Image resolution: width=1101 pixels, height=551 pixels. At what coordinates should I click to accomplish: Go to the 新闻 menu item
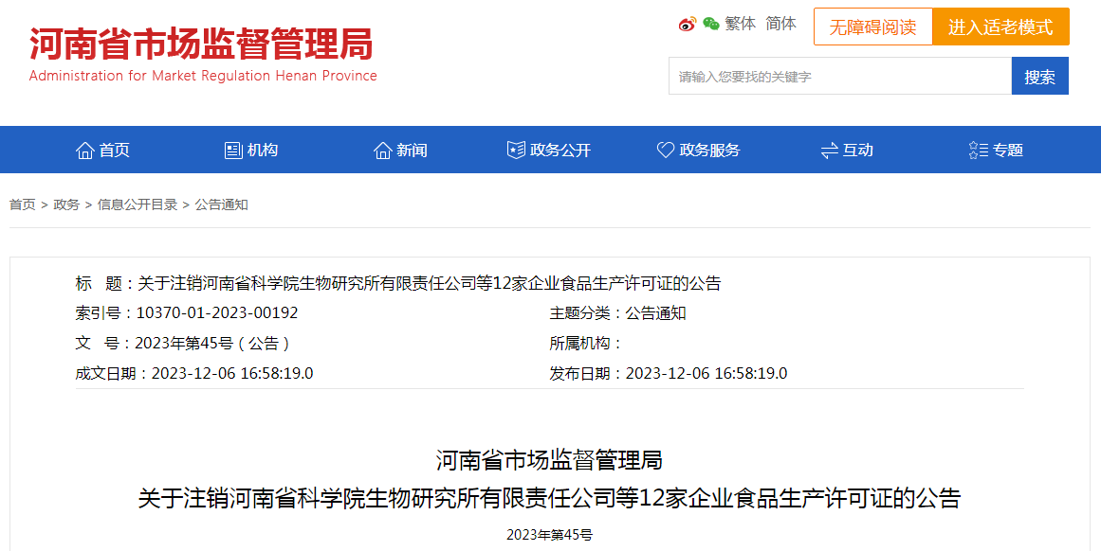point(400,150)
